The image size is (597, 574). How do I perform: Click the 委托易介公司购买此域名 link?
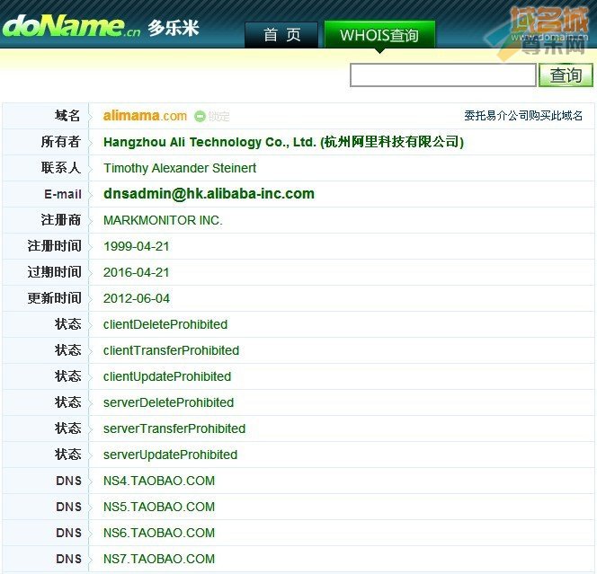523,115
